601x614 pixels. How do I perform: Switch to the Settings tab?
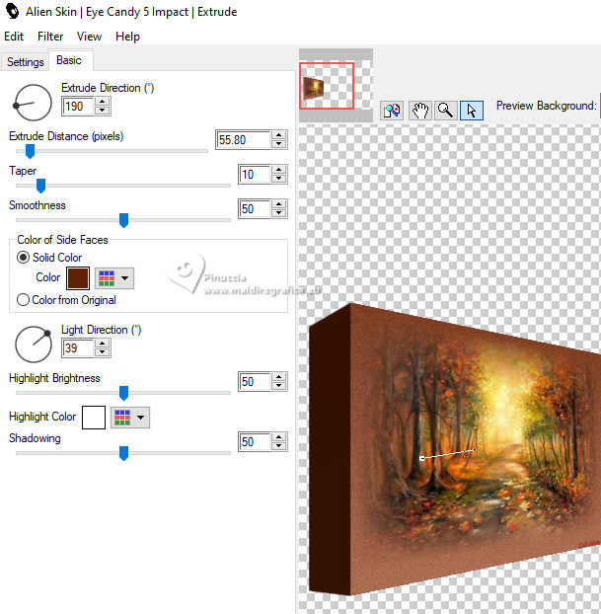[x=25, y=62]
